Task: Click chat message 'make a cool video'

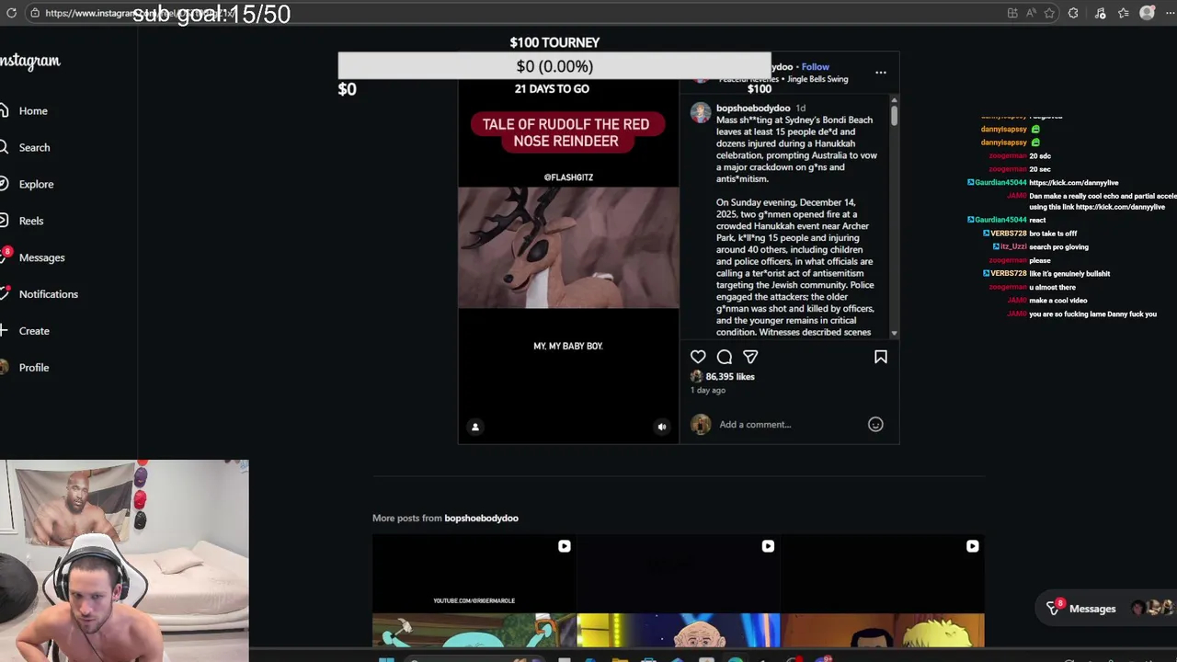Action: (x=1057, y=301)
